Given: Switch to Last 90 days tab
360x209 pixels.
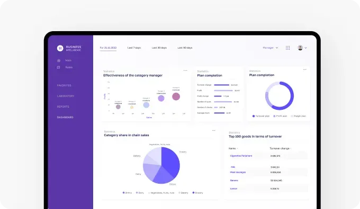Looking at the screenshot, I should [x=185, y=47].
